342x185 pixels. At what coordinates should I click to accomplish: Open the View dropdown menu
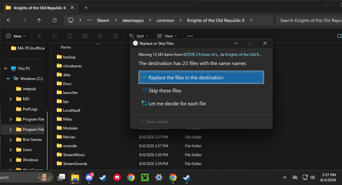[x=167, y=36]
